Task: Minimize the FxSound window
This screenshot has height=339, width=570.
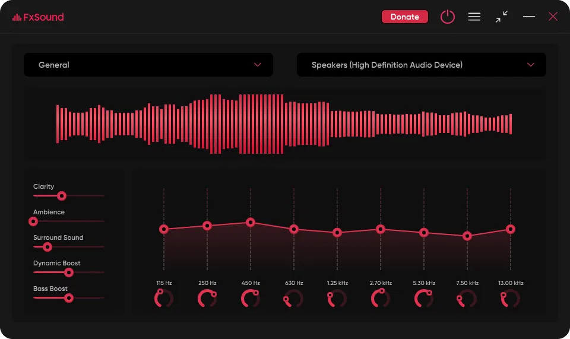Action: tap(528, 17)
